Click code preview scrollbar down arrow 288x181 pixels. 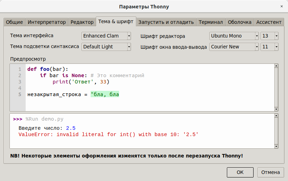(276, 109)
